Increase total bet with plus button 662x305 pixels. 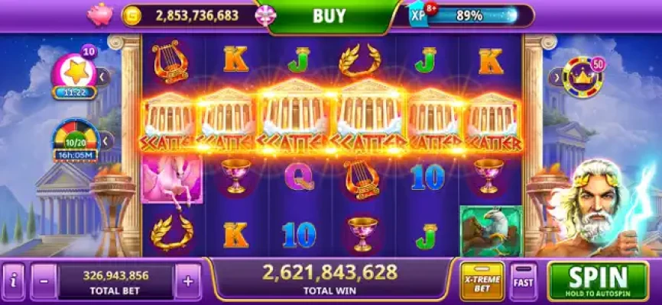(x=188, y=281)
